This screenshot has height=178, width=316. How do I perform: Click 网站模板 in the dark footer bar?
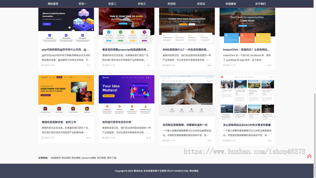(194, 171)
